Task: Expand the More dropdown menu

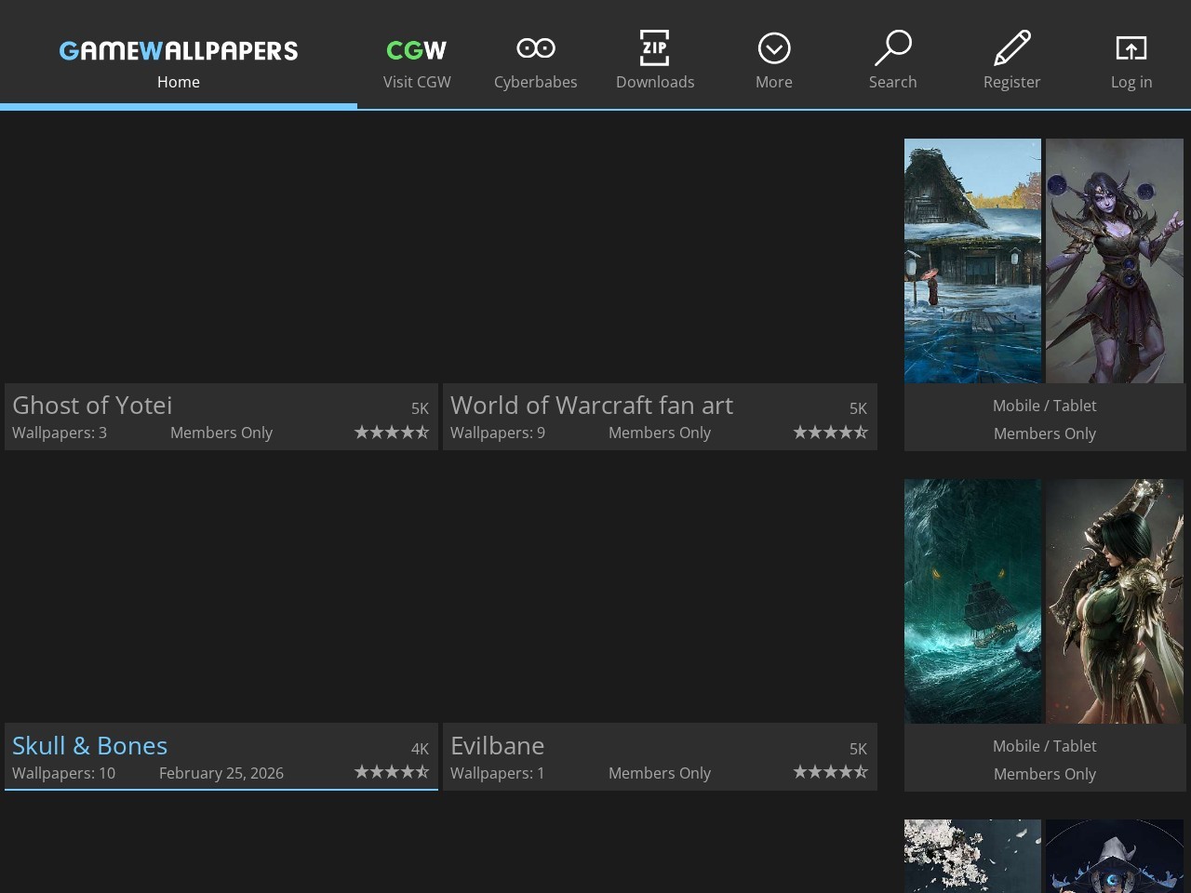Action: tap(773, 48)
